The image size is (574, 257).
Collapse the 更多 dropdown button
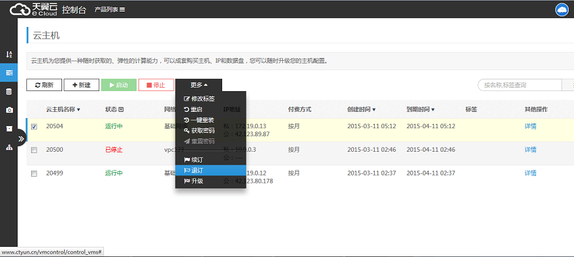(x=199, y=85)
